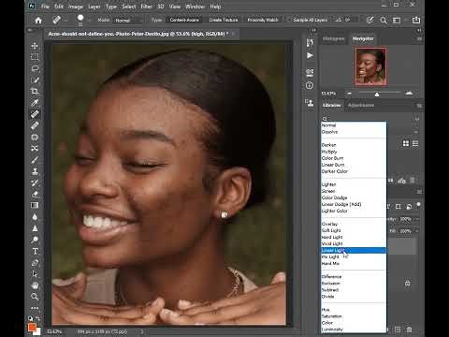Select the Move tool
The height and width of the screenshot is (337, 449).
pyautogui.click(x=35, y=46)
